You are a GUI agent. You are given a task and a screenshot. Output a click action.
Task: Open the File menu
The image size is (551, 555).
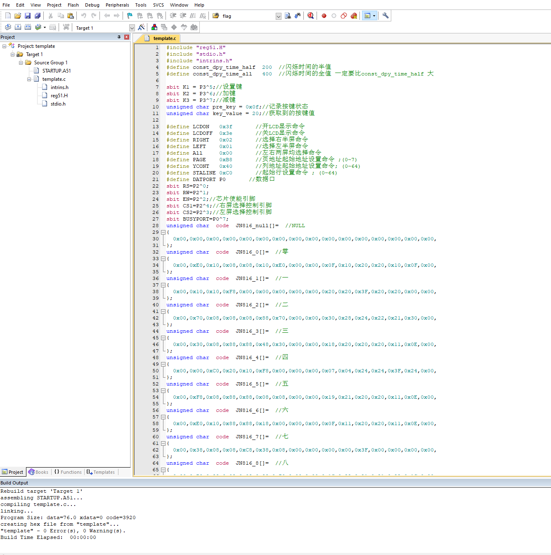pyautogui.click(x=6, y=5)
